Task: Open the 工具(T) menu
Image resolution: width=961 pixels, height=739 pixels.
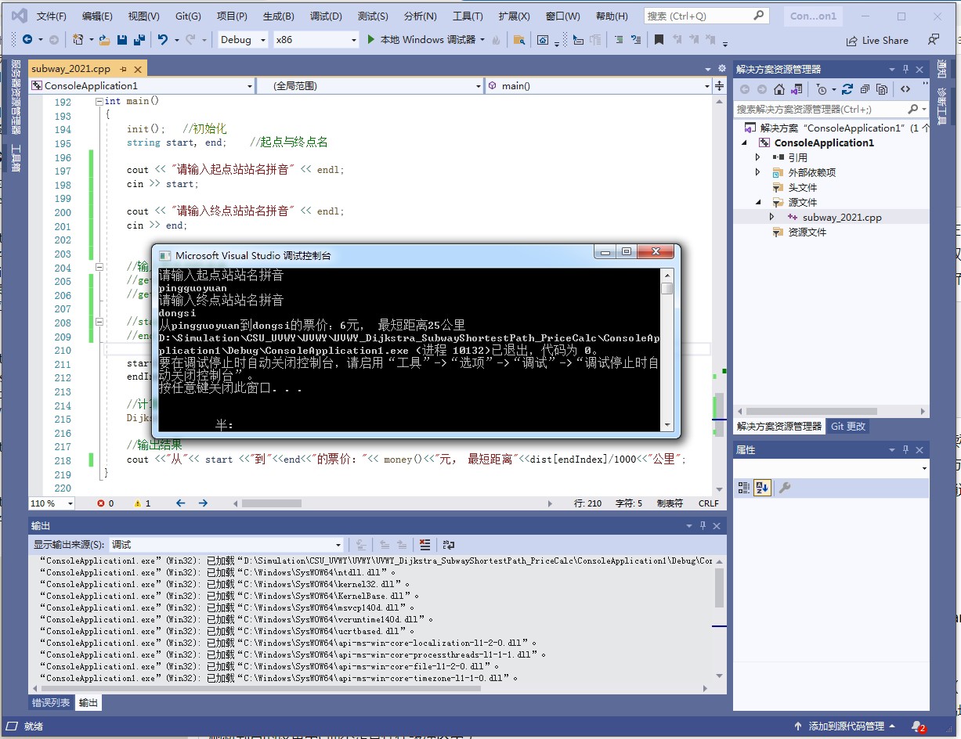Action: pyautogui.click(x=468, y=16)
